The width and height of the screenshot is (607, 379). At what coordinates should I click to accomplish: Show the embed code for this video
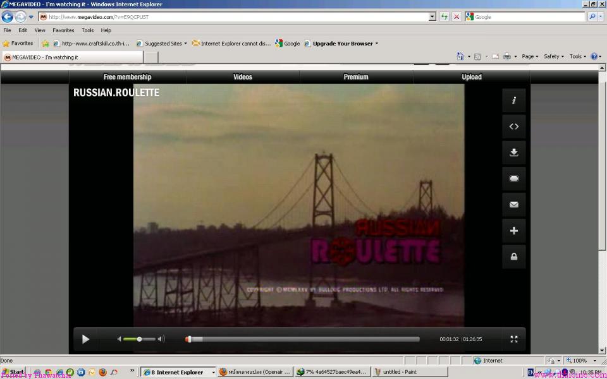coord(513,126)
